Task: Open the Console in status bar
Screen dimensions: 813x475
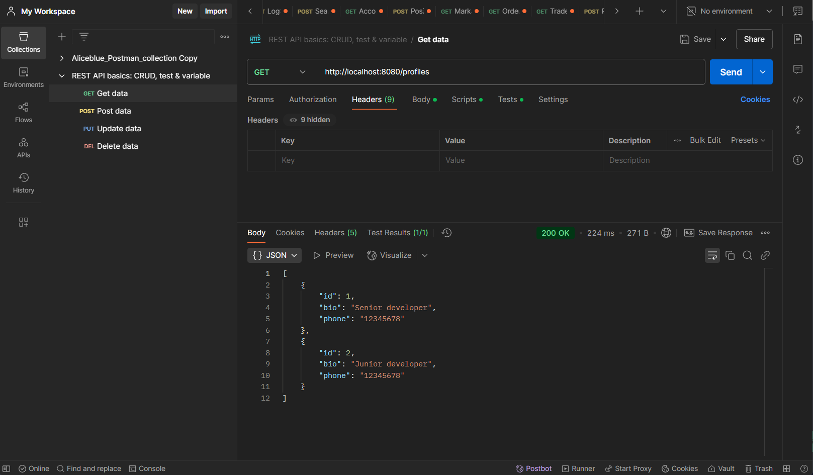Action: [x=147, y=468]
